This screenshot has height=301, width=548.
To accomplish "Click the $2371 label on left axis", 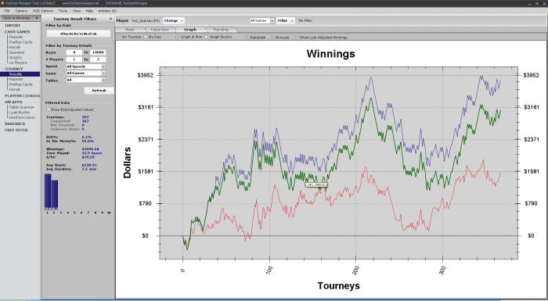I will 146,139.
